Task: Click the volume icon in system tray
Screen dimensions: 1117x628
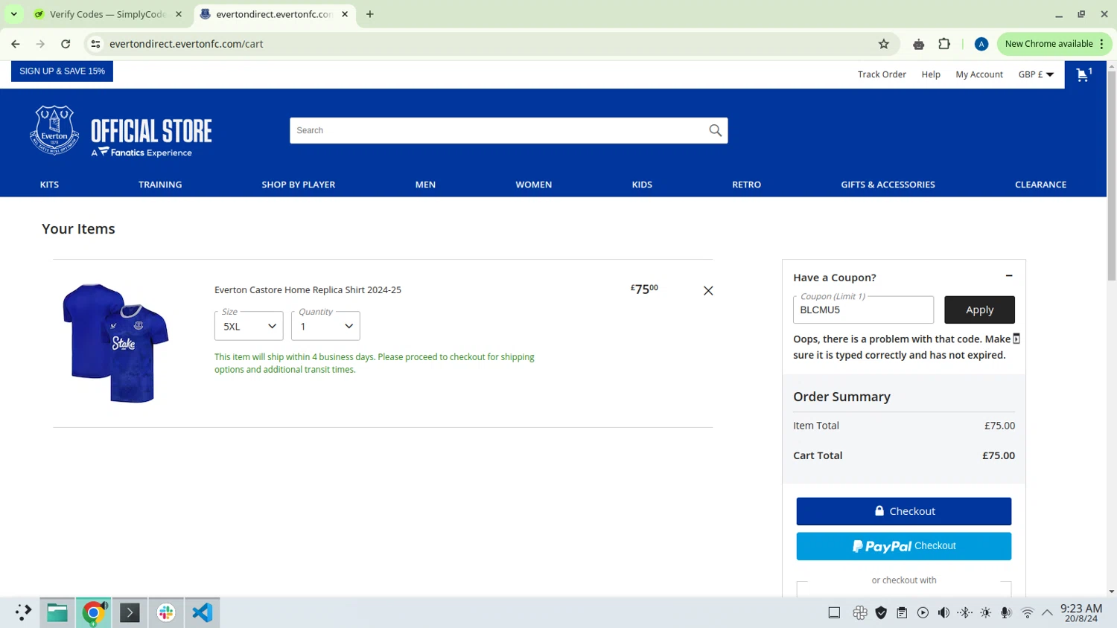Action: point(943,612)
